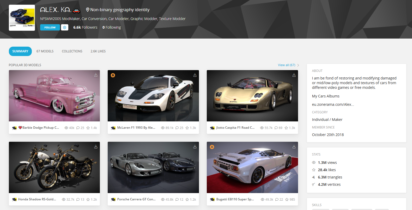The height and width of the screenshot is (210, 412).
Task: Star the Bugatti EB110 Super Sport model
Action: coord(287,200)
